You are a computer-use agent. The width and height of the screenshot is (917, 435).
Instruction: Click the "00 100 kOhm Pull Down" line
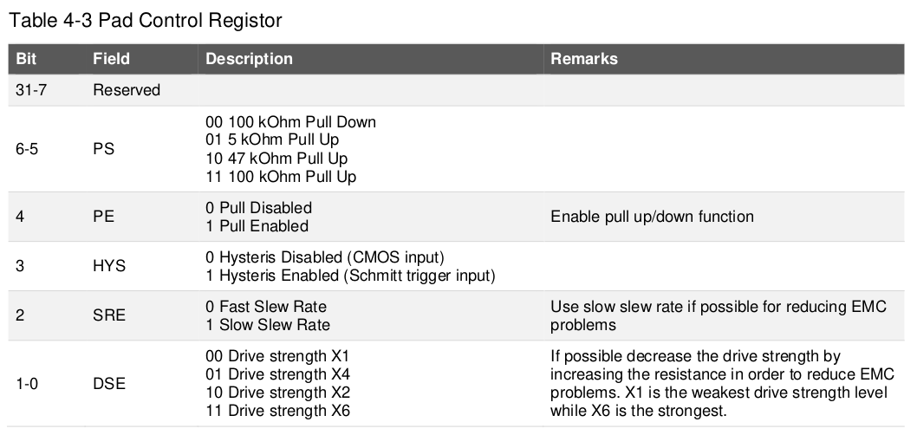(290, 122)
